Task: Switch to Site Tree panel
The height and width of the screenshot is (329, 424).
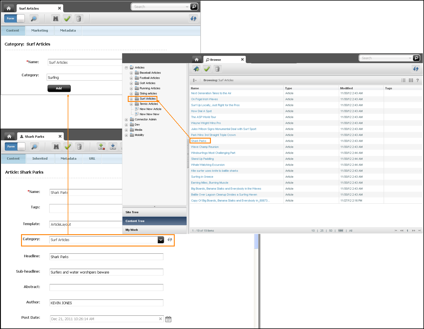Action: [x=155, y=212]
